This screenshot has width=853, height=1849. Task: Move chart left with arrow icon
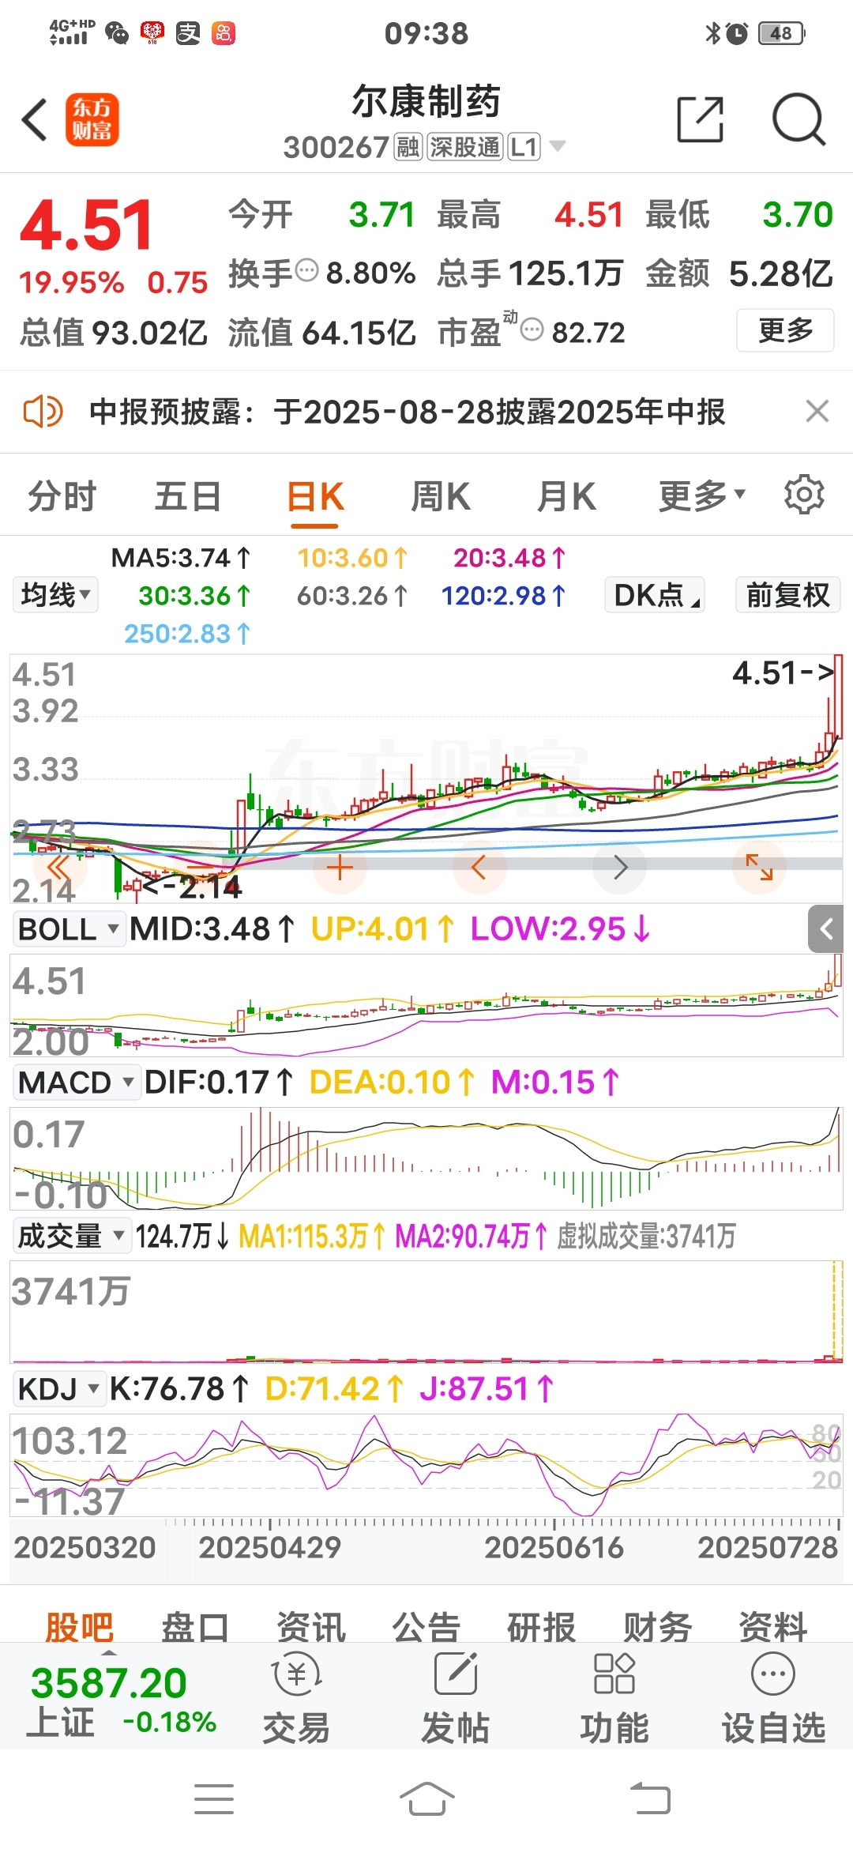click(x=479, y=868)
